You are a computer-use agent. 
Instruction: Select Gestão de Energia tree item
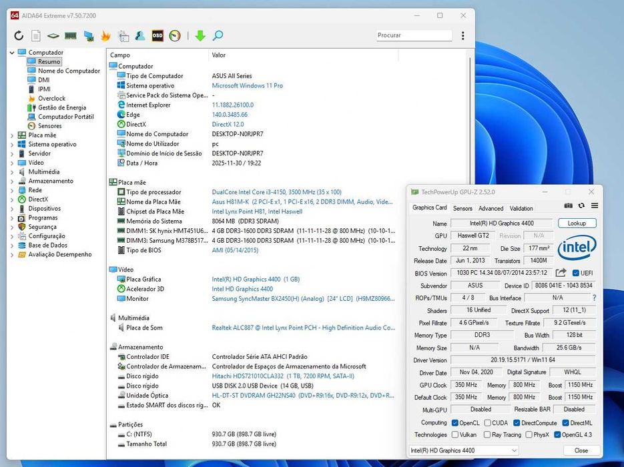click(61, 107)
